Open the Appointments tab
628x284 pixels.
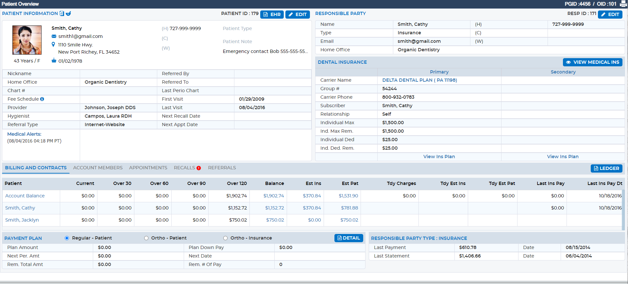(x=148, y=168)
